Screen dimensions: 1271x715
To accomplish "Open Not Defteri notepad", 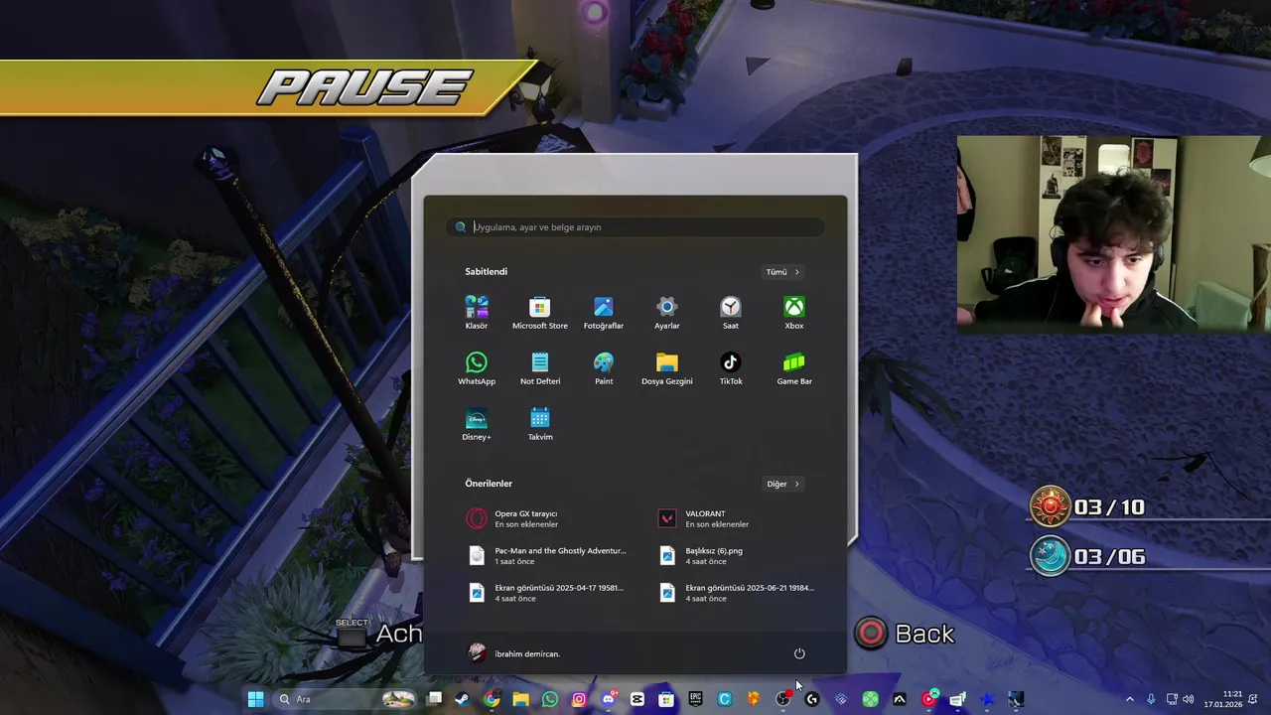I will pos(540,368).
